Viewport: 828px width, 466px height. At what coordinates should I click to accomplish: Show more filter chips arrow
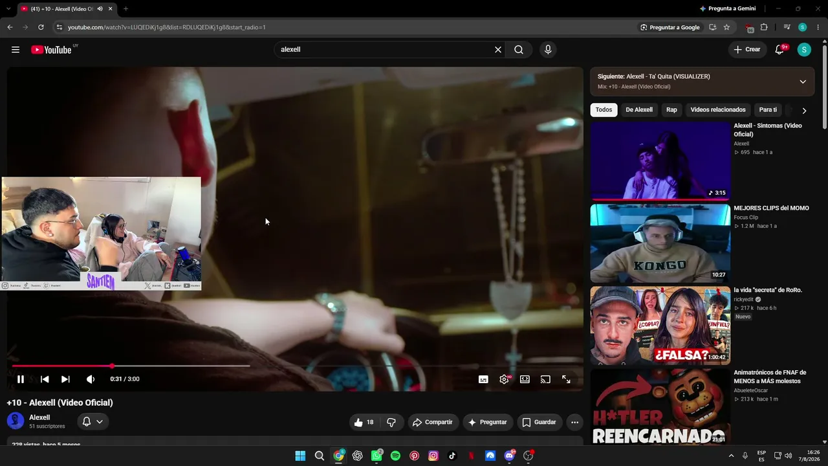804,111
